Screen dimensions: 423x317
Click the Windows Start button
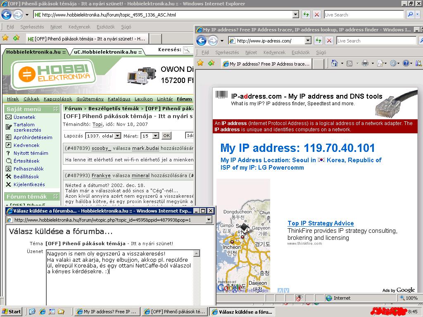[x=12, y=312]
